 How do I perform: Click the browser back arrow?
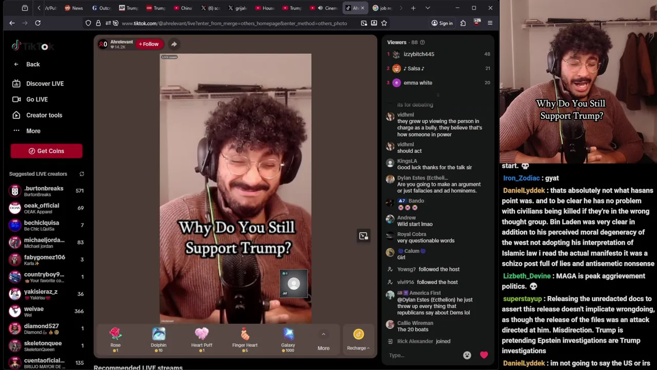coord(12,23)
